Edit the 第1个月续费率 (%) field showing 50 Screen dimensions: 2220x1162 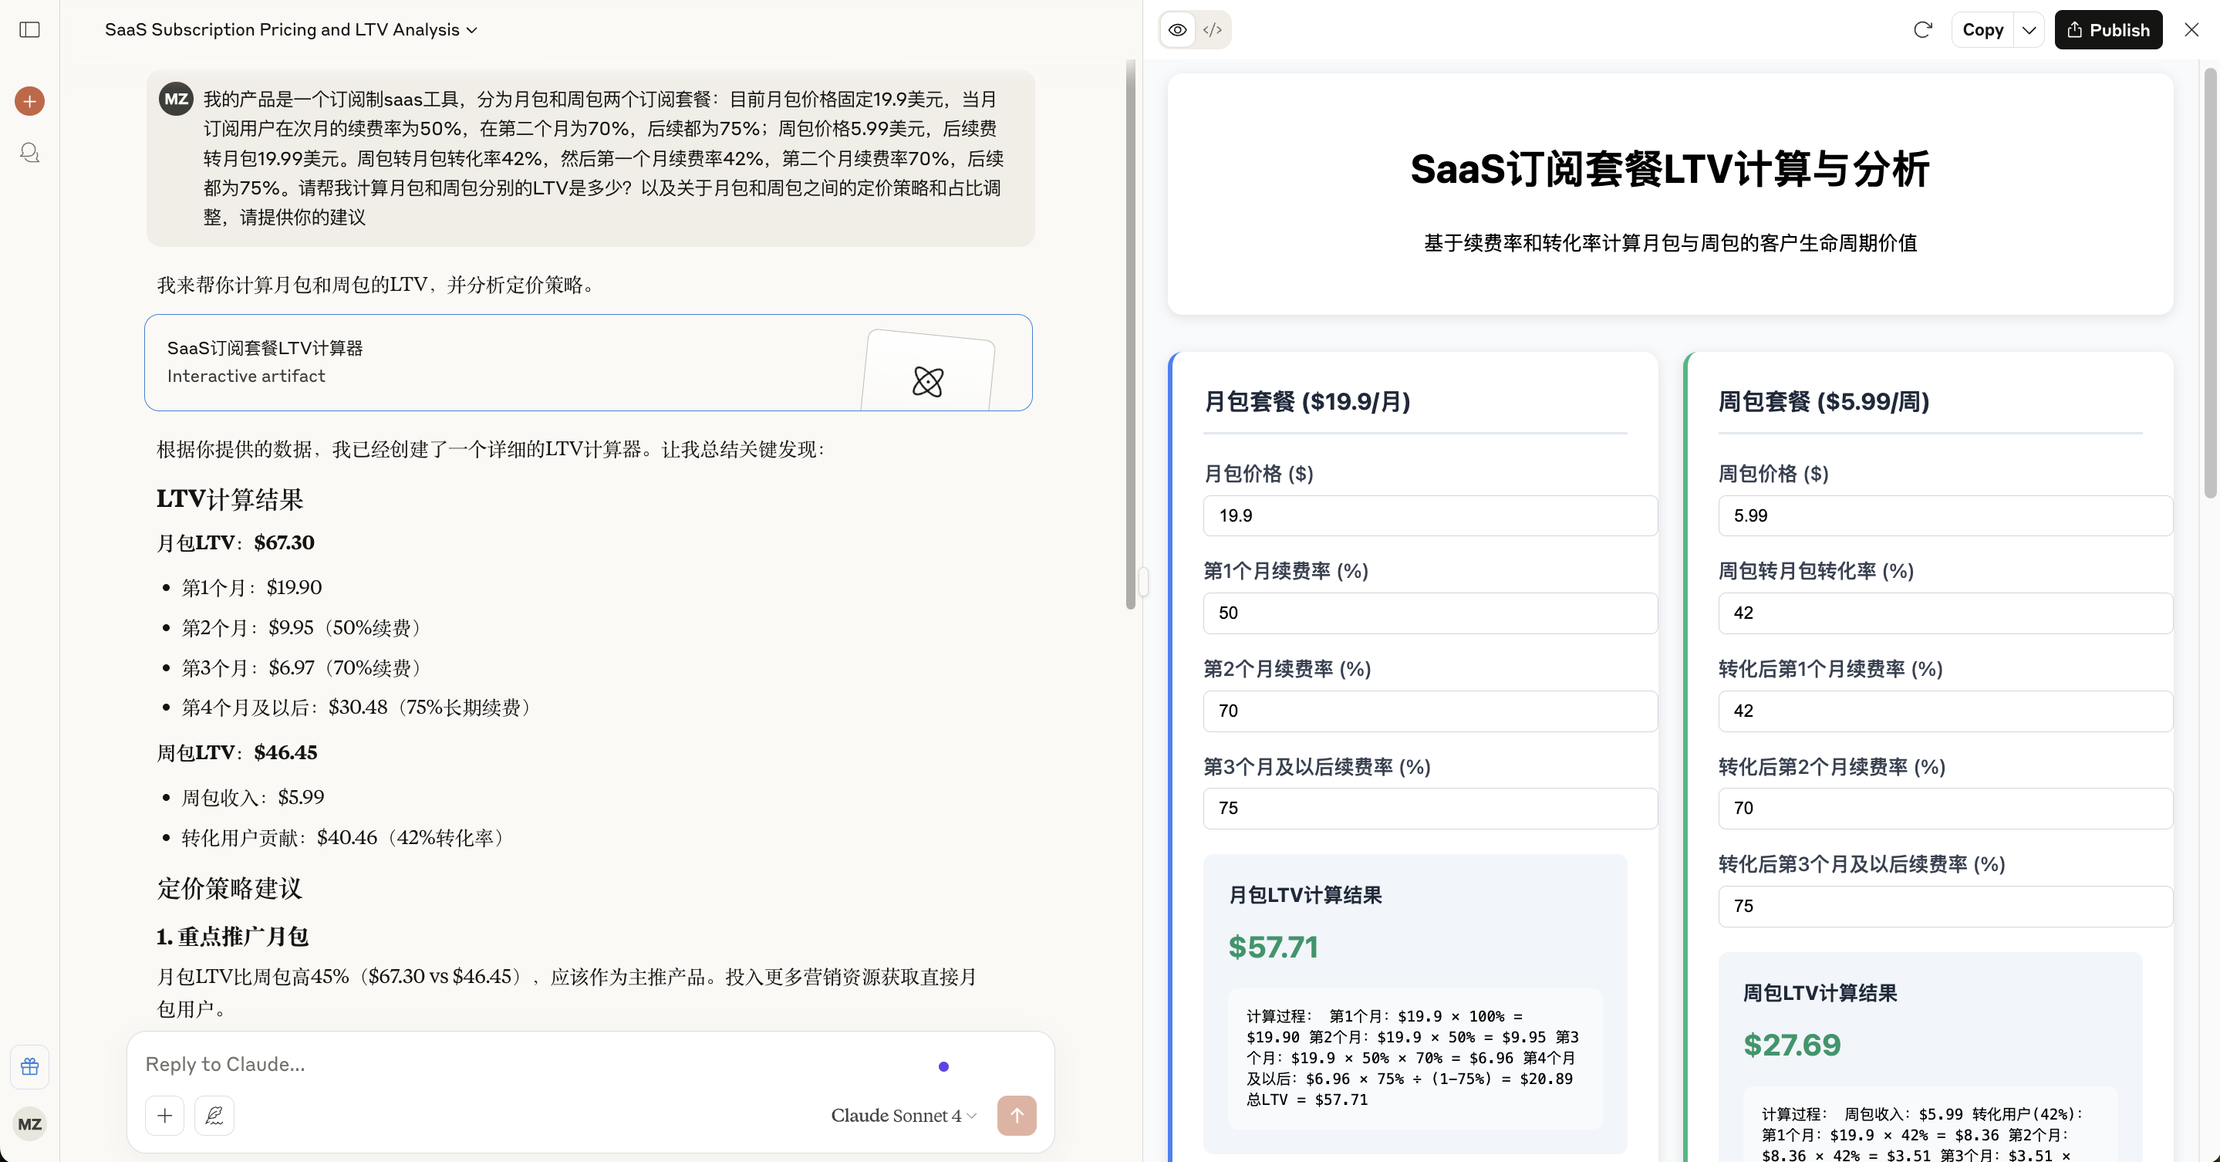pos(1429,613)
